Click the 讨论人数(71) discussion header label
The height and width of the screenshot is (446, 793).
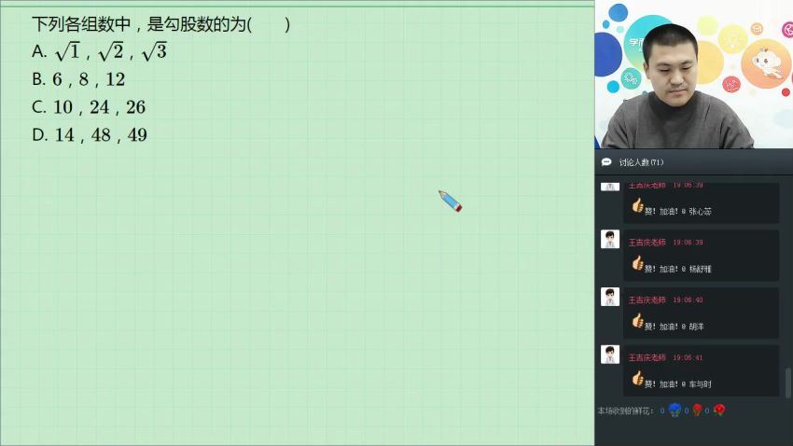pyautogui.click(x=641, y=162)
